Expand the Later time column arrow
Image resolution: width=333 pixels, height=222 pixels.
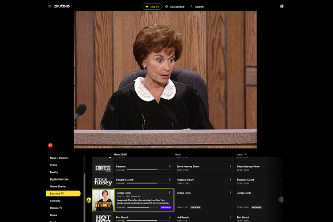246,154
